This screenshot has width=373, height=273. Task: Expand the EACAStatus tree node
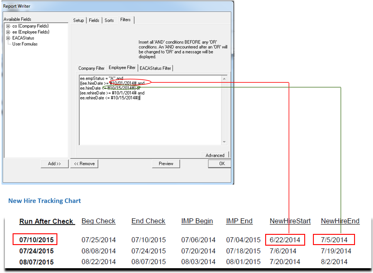[x=8, y=38]
